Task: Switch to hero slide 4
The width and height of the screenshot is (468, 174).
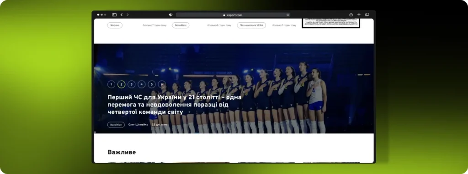Action: click(x=142, y=84)
